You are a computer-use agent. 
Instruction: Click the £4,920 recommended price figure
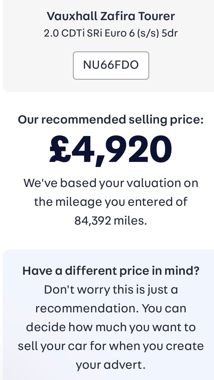[x=111, y=149]
